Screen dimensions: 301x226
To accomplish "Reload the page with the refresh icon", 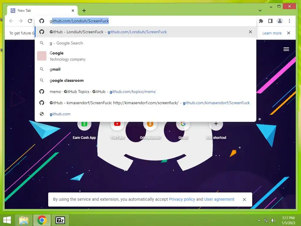I will [x=30, y=21].
